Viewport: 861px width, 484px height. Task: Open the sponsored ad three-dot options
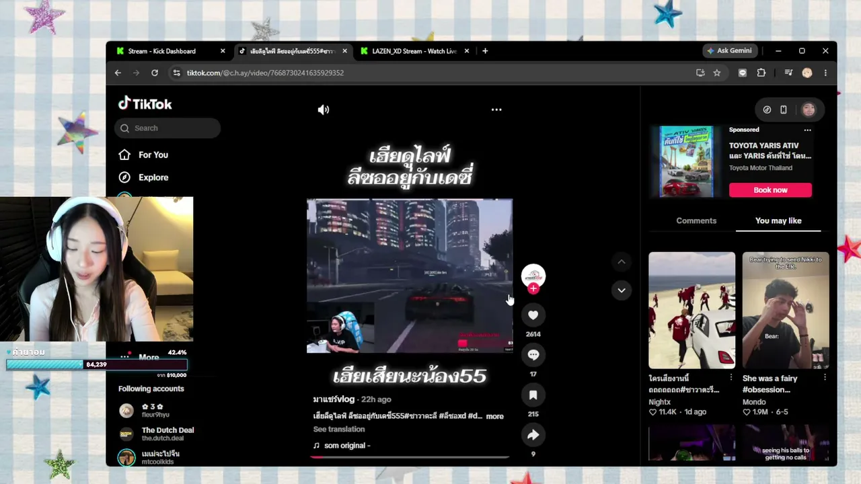coord(807,130)
